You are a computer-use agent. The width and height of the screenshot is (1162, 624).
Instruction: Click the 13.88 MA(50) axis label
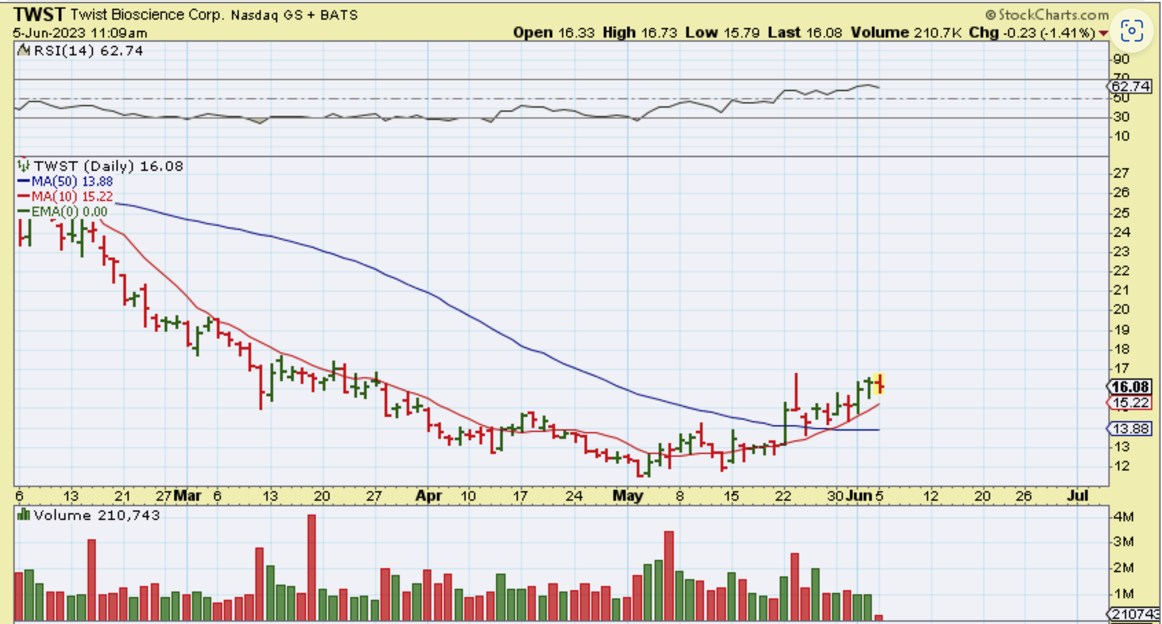1130,429
